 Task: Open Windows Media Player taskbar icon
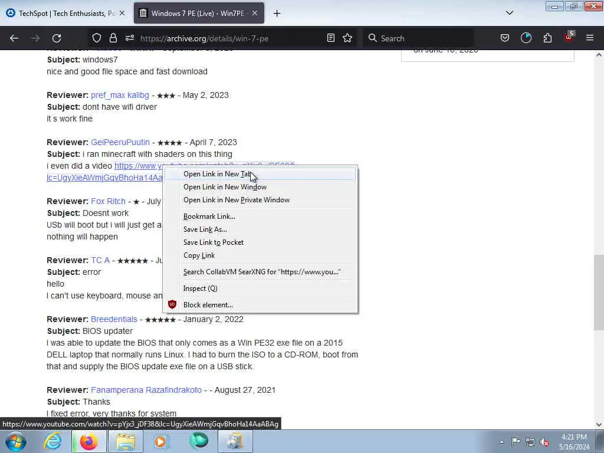[x=162, y=442]
